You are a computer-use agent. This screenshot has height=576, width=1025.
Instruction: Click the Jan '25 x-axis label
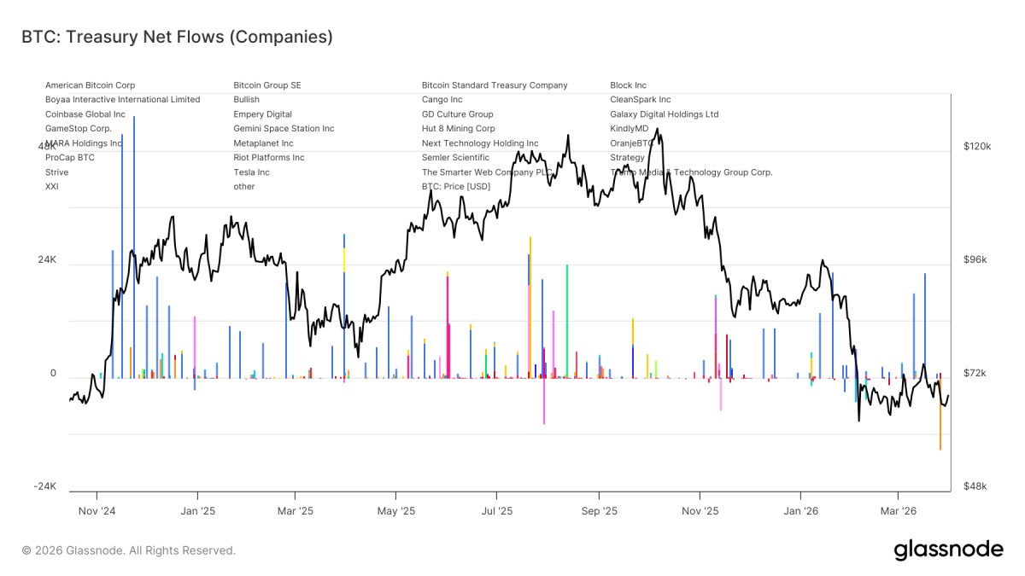pos(197,511)
